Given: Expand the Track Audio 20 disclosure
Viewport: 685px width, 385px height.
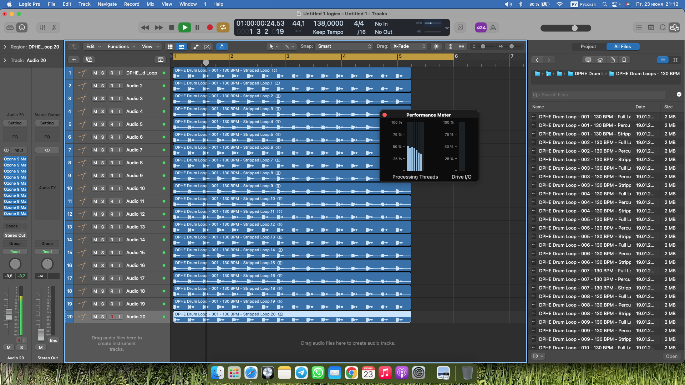Looking at the screenshot, I should click(x=5, y=60).
